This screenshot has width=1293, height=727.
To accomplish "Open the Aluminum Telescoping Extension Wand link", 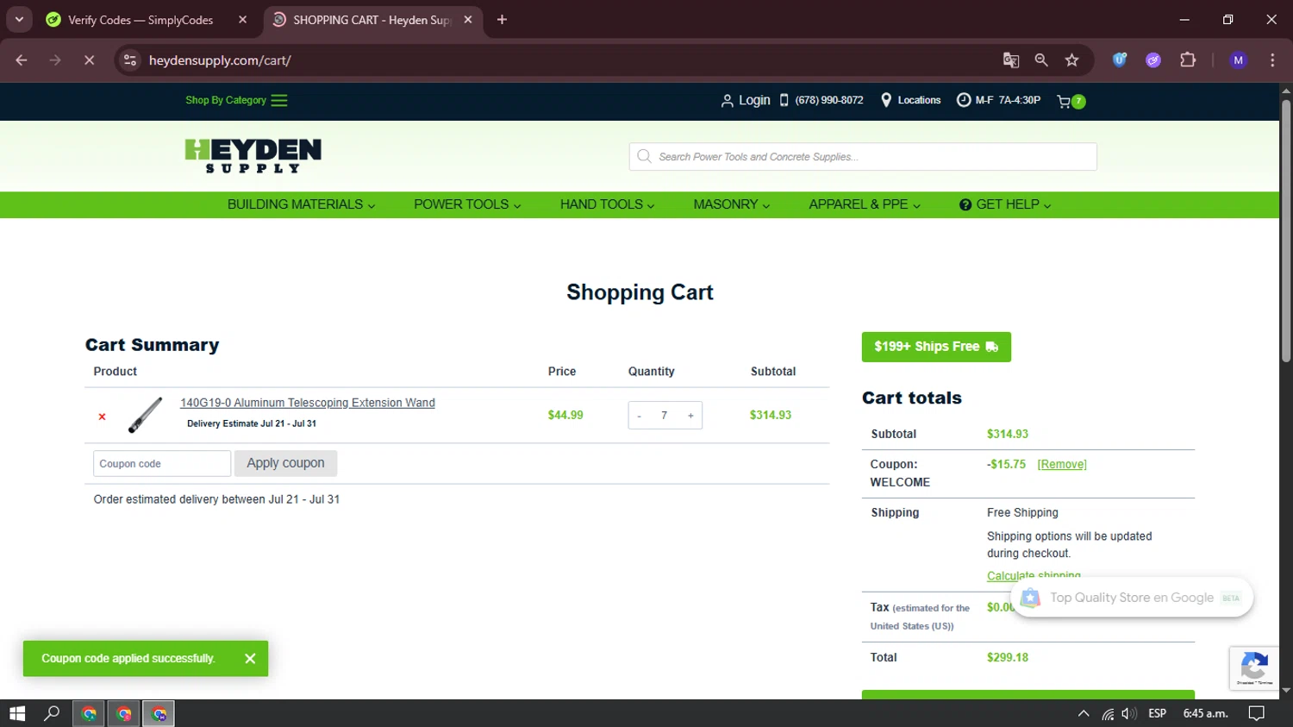I will point(308,403).
